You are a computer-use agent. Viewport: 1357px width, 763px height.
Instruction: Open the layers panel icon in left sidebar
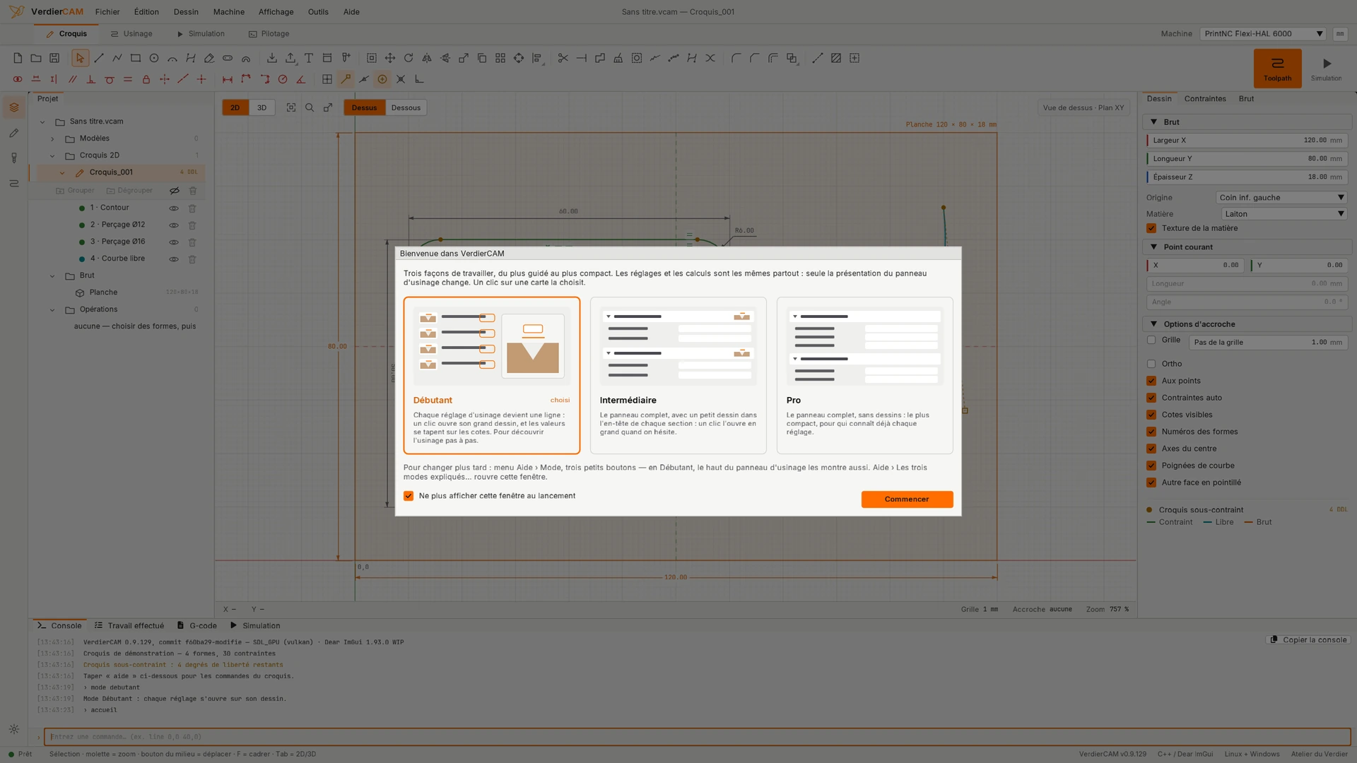14,108
